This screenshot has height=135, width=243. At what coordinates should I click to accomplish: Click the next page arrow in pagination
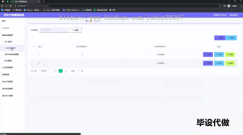click(66, 71)
